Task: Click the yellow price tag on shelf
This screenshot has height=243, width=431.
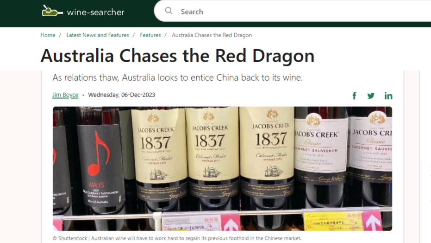Action: click(333, 222)
